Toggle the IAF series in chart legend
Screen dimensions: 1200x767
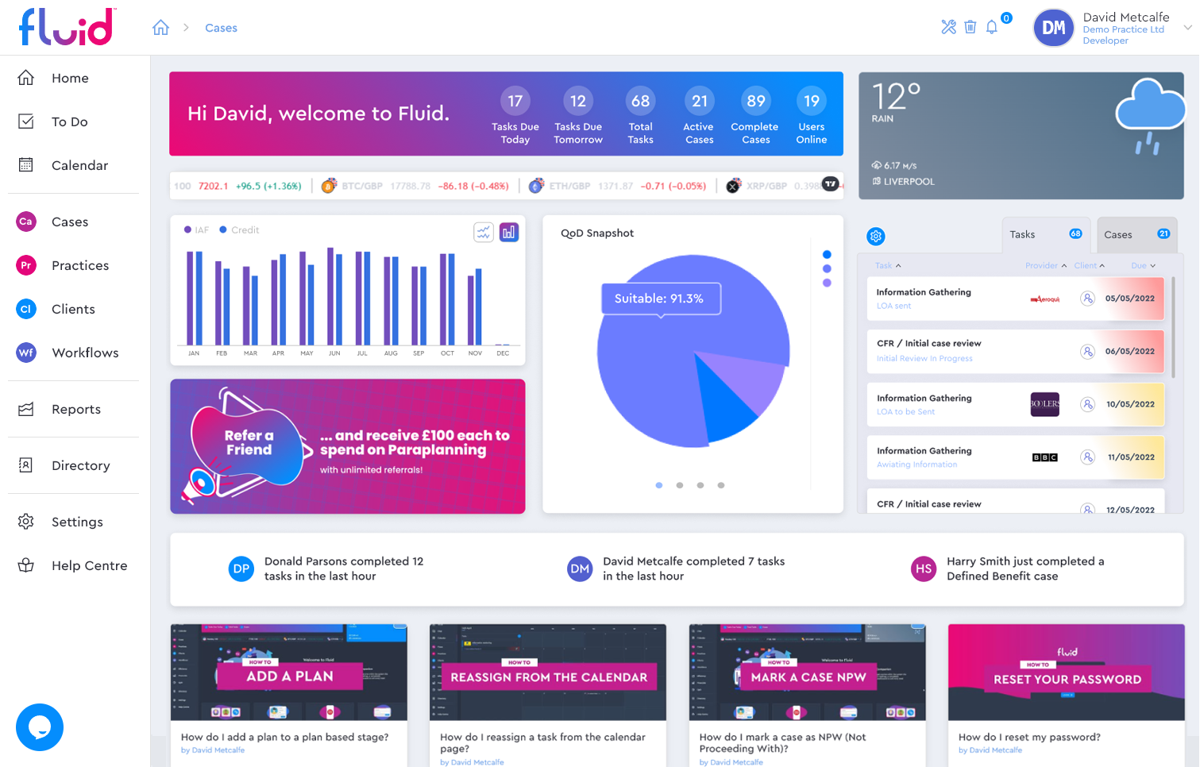coord(196,230)
